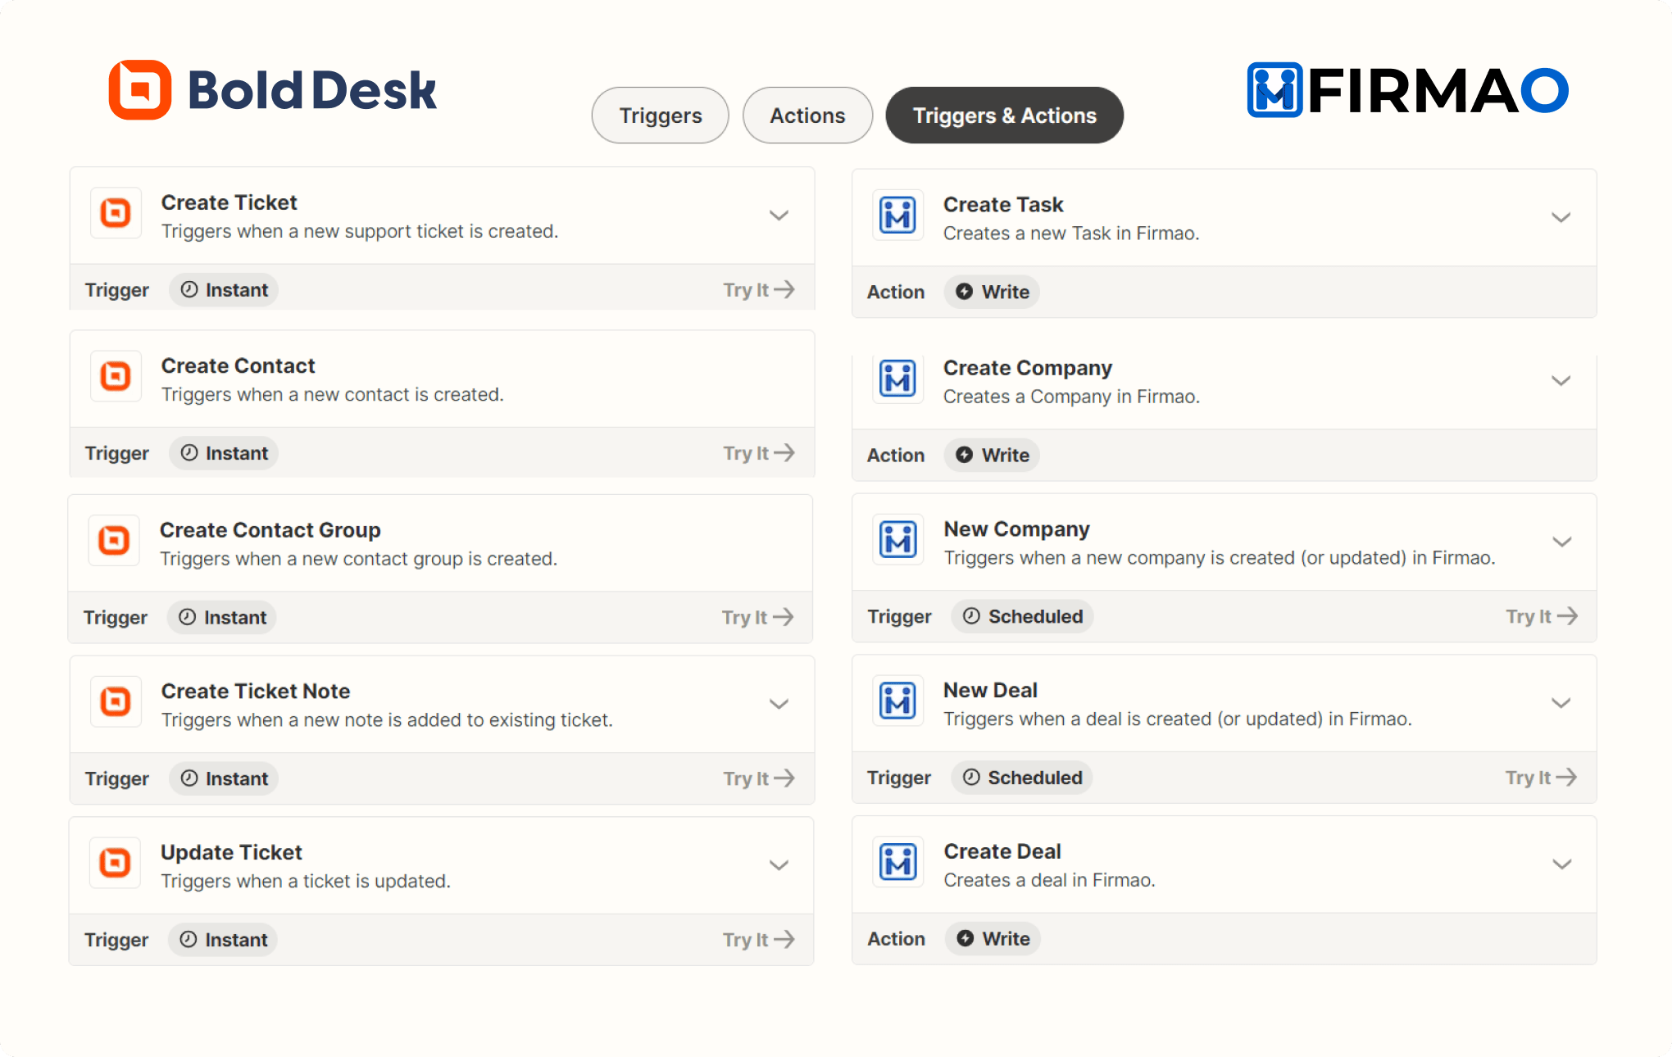
Task: Click the Write badge under Create Deal
Action: (993, 938)
